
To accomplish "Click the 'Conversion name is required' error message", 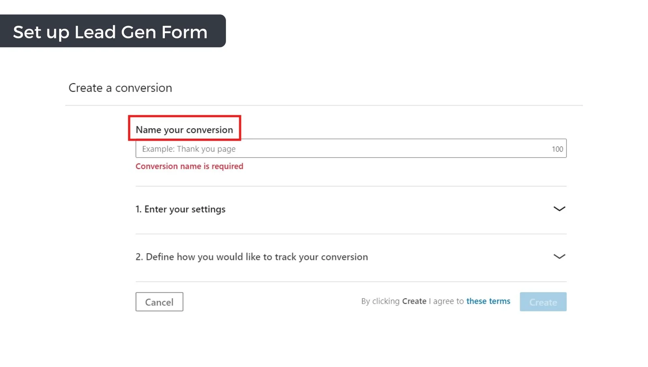I will pos(189,166).
